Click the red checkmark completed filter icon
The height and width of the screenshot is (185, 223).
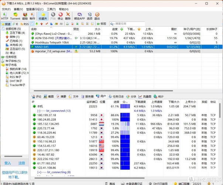(47, 24)
